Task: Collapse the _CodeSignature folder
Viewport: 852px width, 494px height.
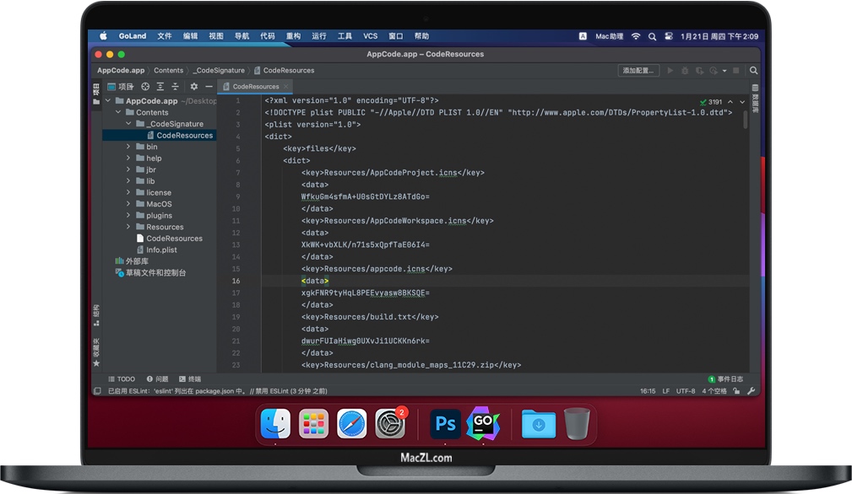Action: pos(128,124)
